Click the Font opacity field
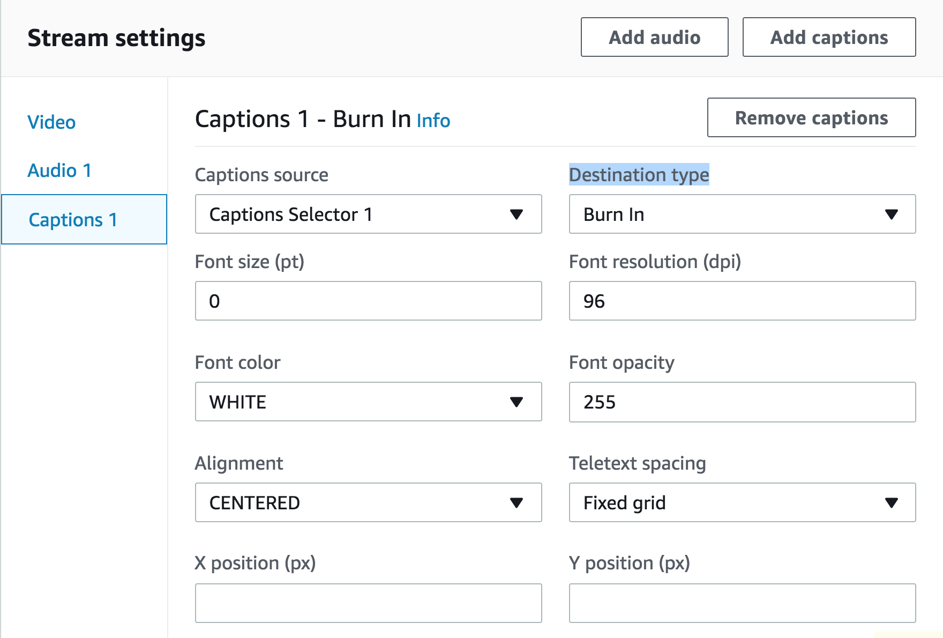 (x=742, y=402)
